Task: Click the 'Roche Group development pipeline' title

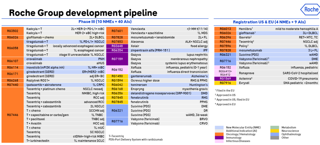Action: (83, 13)
